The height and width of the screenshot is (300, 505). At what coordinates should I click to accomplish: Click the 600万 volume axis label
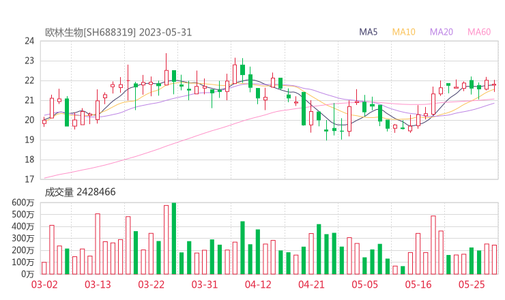pos(23,202)
